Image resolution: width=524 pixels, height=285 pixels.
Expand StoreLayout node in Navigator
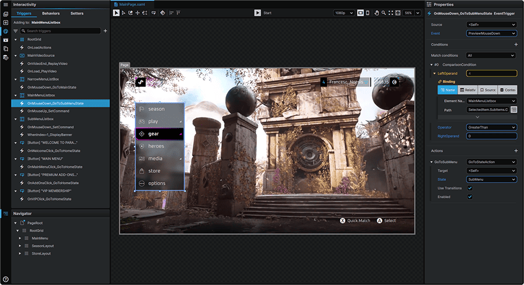tap(20, 254)
